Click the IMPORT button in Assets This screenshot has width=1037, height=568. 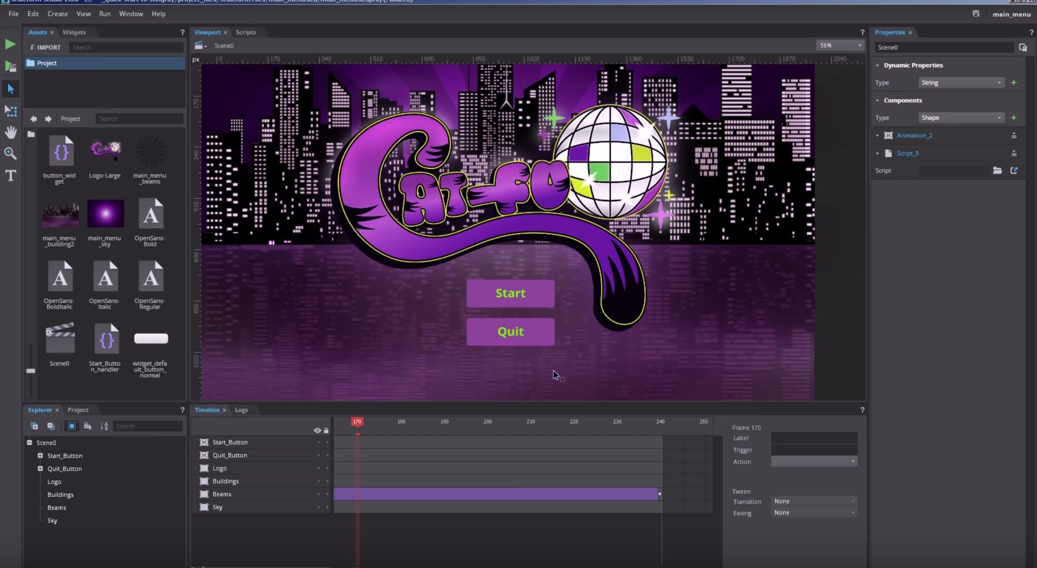click(45, 48)
